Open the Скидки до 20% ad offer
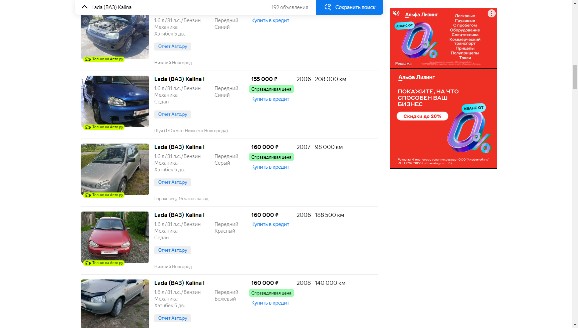Image resolution: width=578 pixels, height=328 pixels. pos(422,116)
